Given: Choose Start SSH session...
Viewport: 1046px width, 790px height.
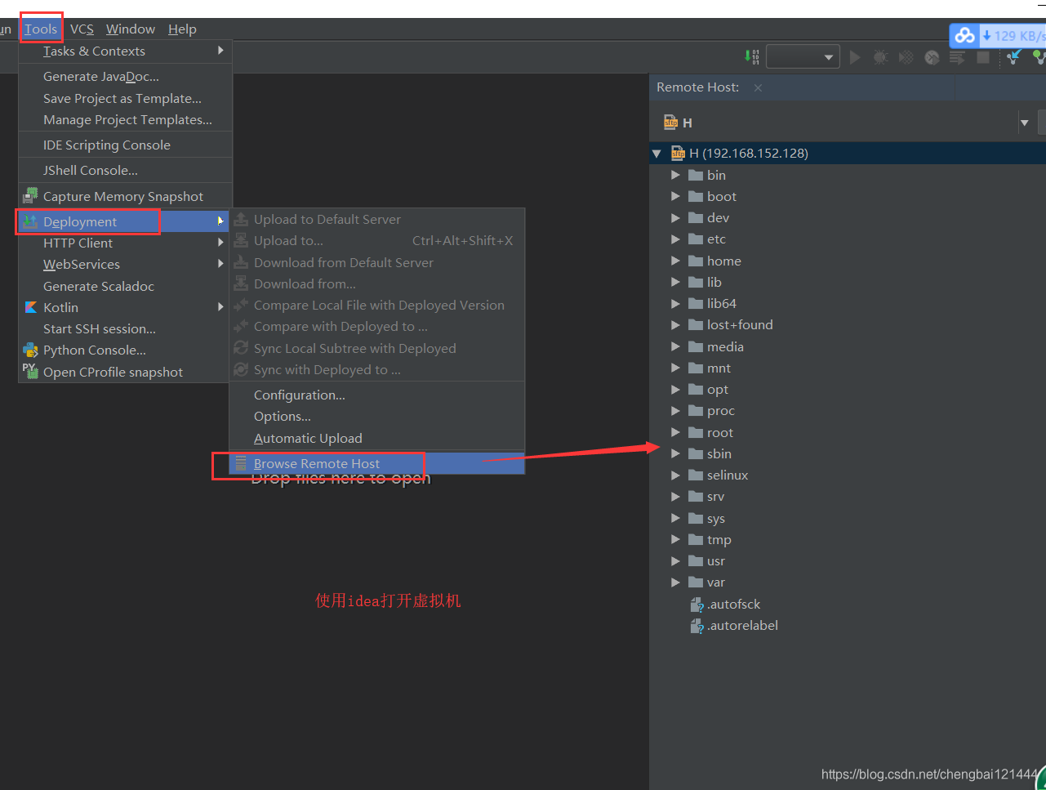Looking at the screenshot, I should (x=125, y=328).
